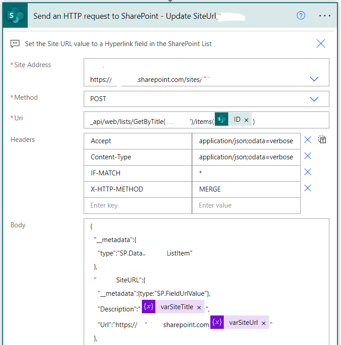This screenshot has width=341, height=345.
Task: Click the Enter key header field
Action: (x=137, y=205)
